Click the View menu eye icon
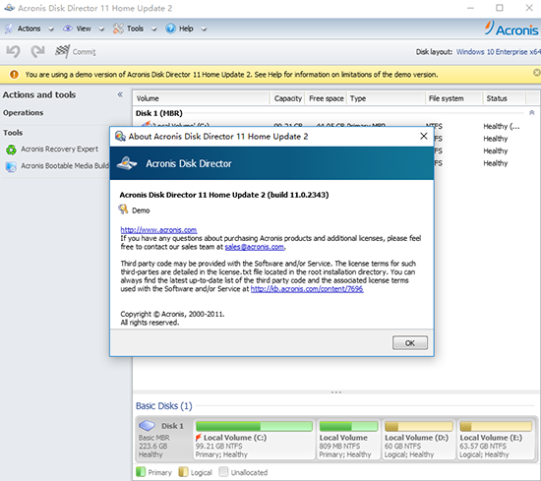The height and width of the screenshot is (481, 541). tap(68, 29)
